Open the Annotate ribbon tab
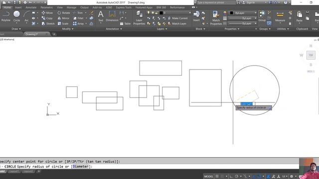Image resolution: width=319 pixels, height=179 pixels. (31, 7)
